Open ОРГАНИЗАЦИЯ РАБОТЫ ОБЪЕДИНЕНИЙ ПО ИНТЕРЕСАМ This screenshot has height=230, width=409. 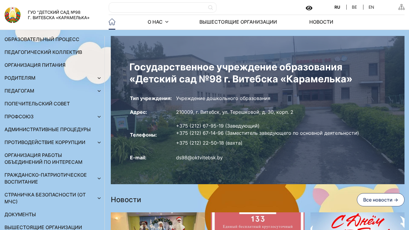point(43,159)
